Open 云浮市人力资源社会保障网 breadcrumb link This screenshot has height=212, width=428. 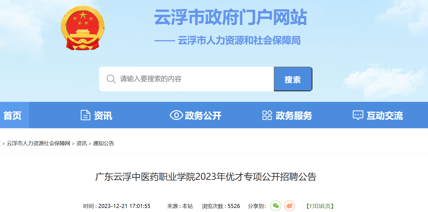click(x=38, y=143)
